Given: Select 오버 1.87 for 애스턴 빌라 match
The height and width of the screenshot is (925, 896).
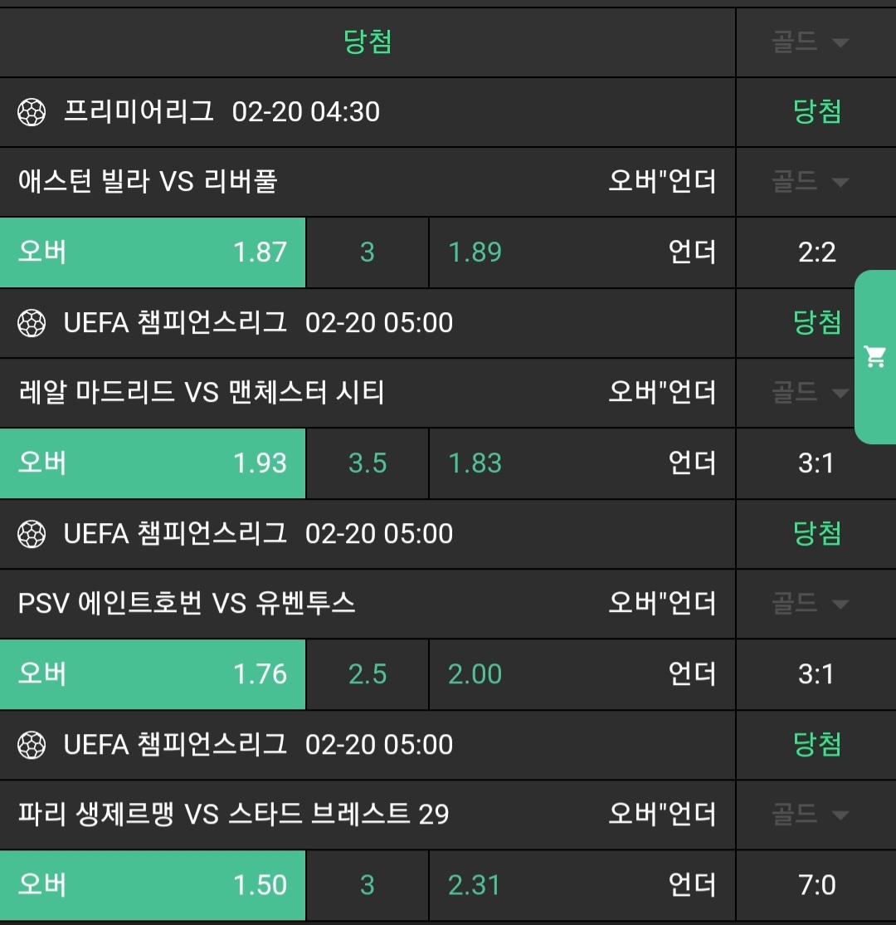Looking at the screenshot, I should 153,252.
